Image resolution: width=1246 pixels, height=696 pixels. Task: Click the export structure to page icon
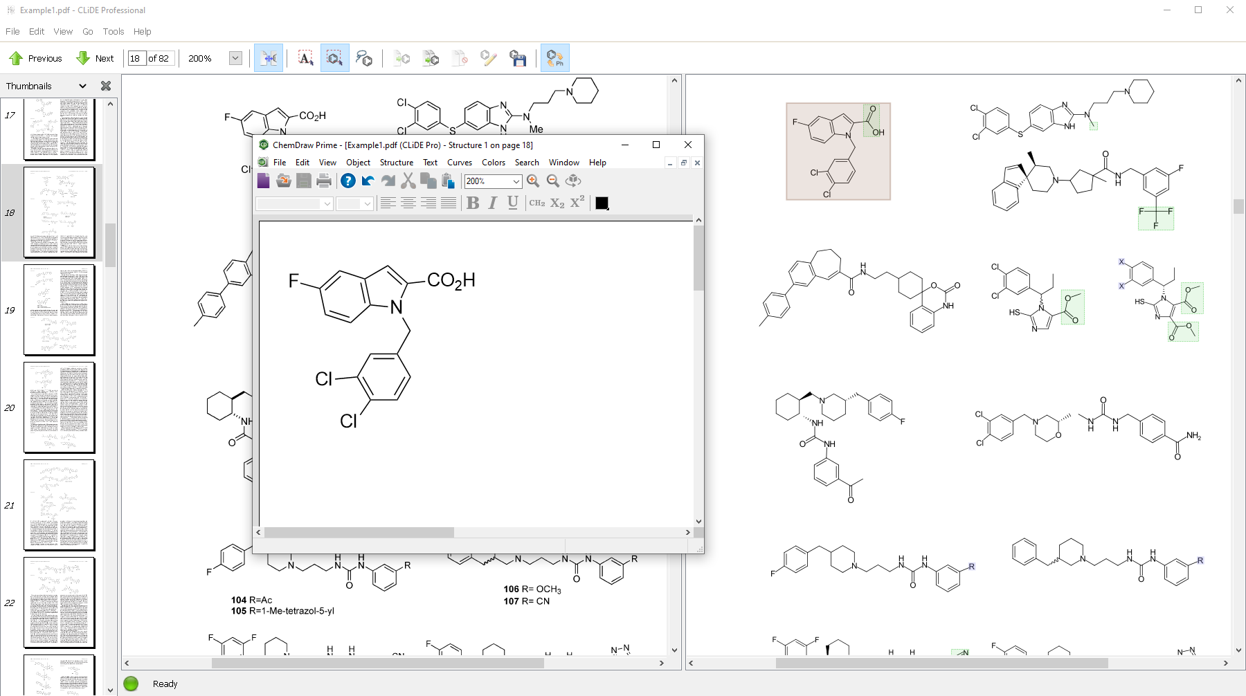pyautogui.click(x=401, y=58)
